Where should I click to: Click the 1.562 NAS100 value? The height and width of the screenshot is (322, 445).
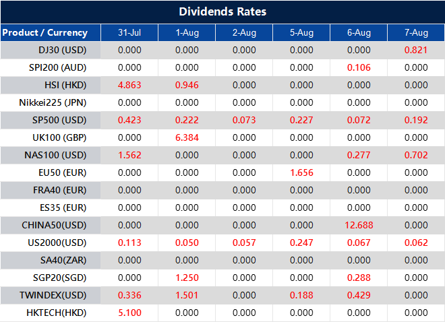129,155
